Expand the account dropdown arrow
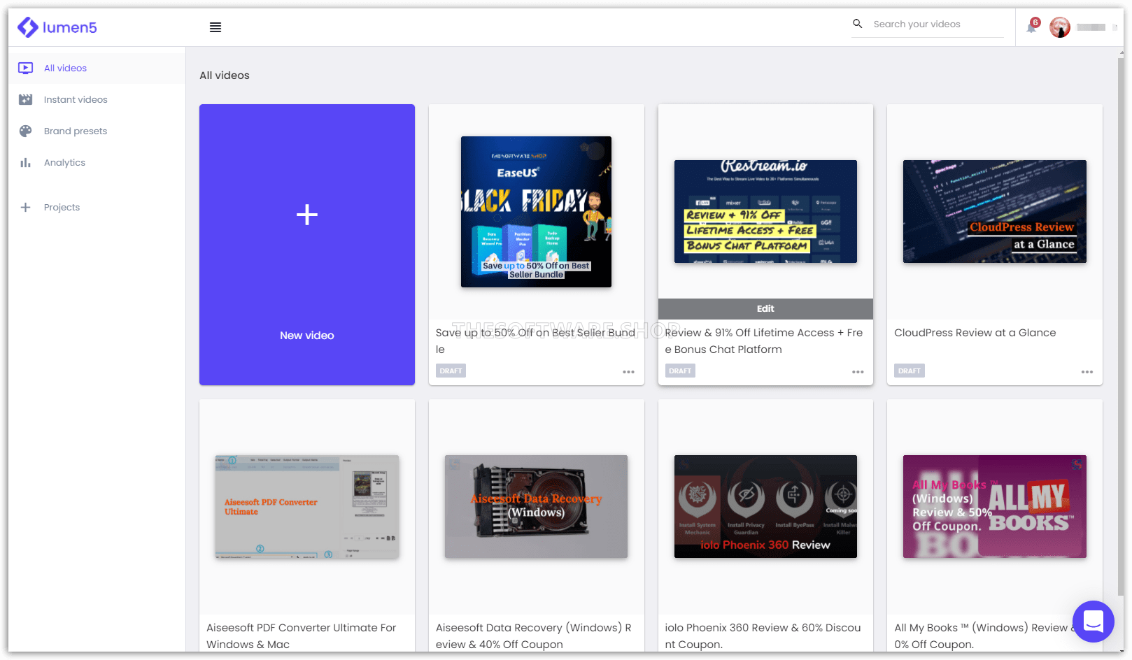This screenshot has width=1132, height=660. pyautogui.click(x=1115, y=27)
